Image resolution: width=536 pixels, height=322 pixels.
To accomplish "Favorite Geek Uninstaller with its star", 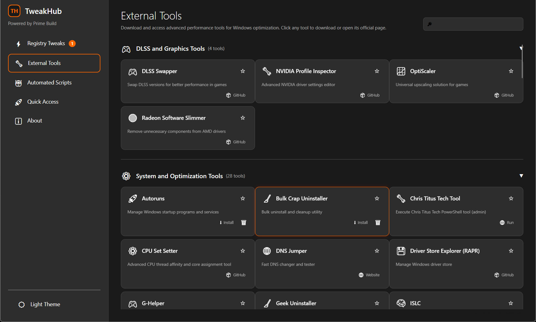I will click(x=377, y=303).
